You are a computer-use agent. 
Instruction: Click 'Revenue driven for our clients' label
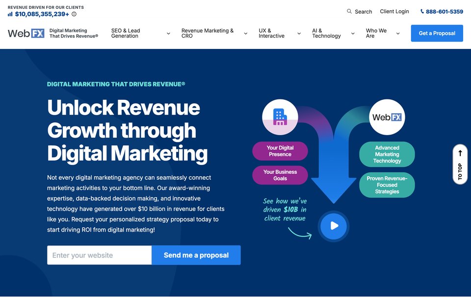(46, 7)
